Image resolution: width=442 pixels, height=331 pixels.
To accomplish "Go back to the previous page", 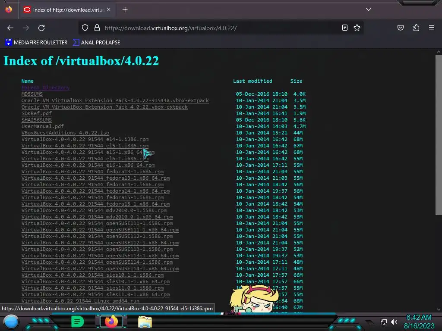I will point(10,28).
